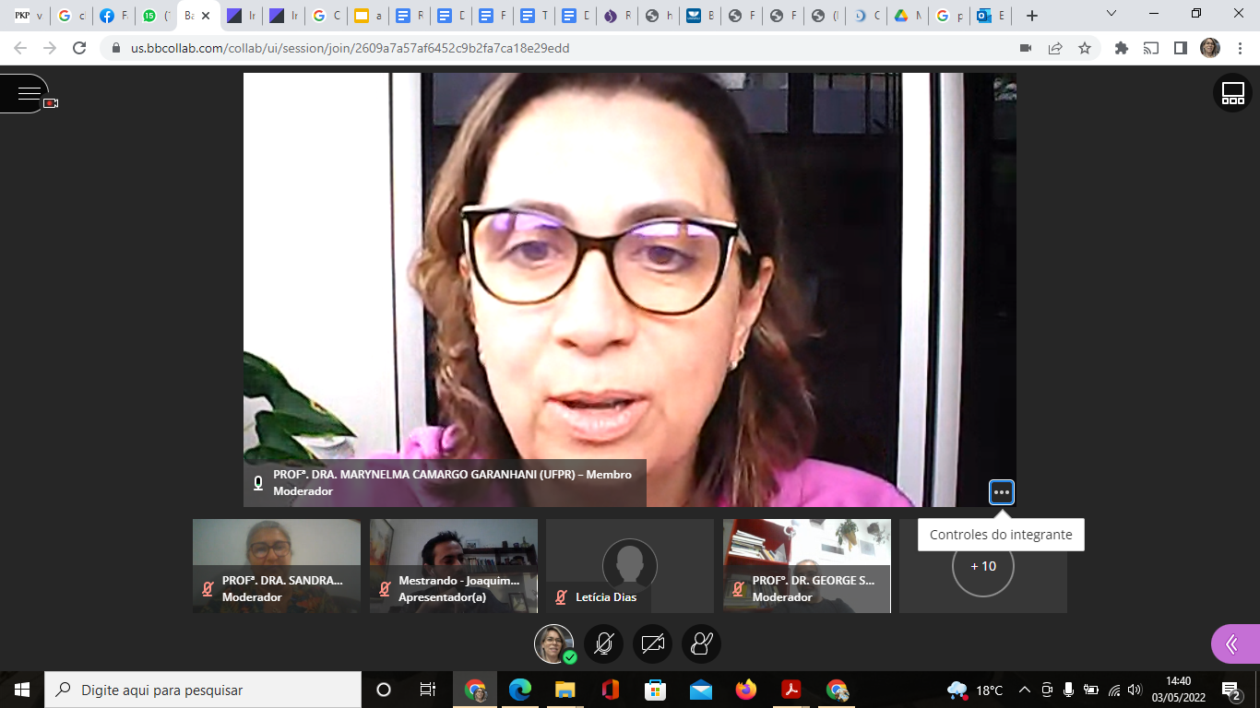Image resolution: width=1260 pixels, height=708 pixels.
Task: Open Wi-Fi network tray icon
Action: tap(1114, 690)
